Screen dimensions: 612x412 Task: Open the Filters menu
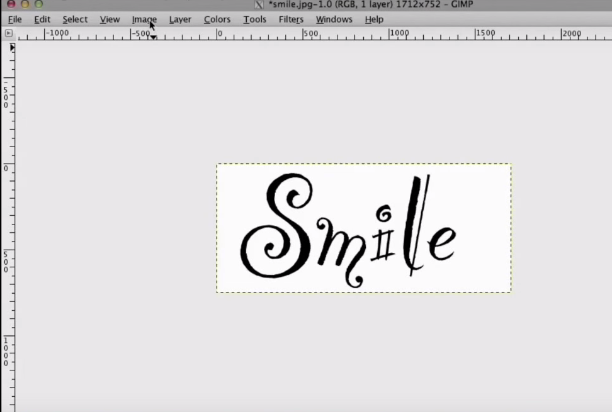pyautogui.click(x=291, y=19)
